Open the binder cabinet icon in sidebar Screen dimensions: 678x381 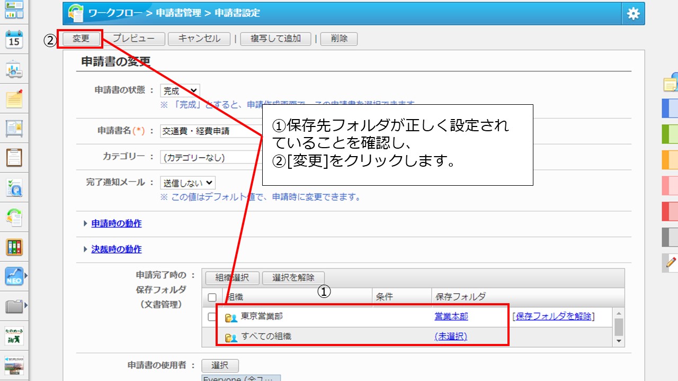(14, 247)
